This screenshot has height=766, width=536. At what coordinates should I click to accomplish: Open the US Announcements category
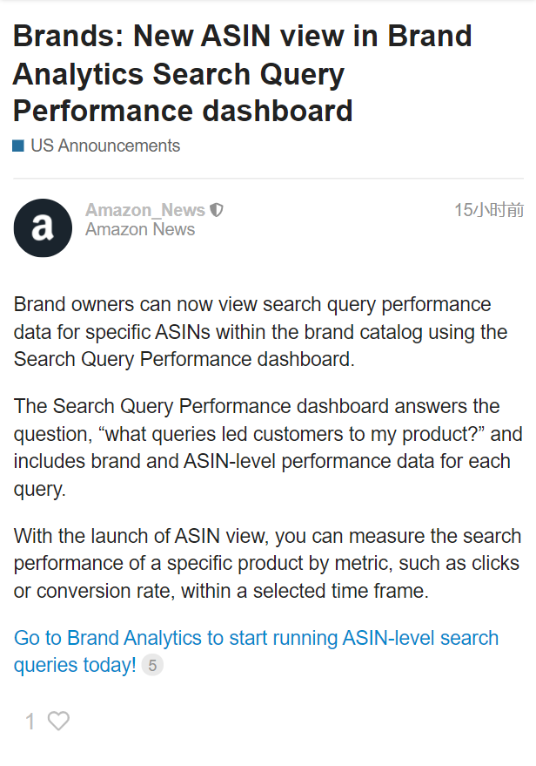pyautogui.click(x=105, y=146)
